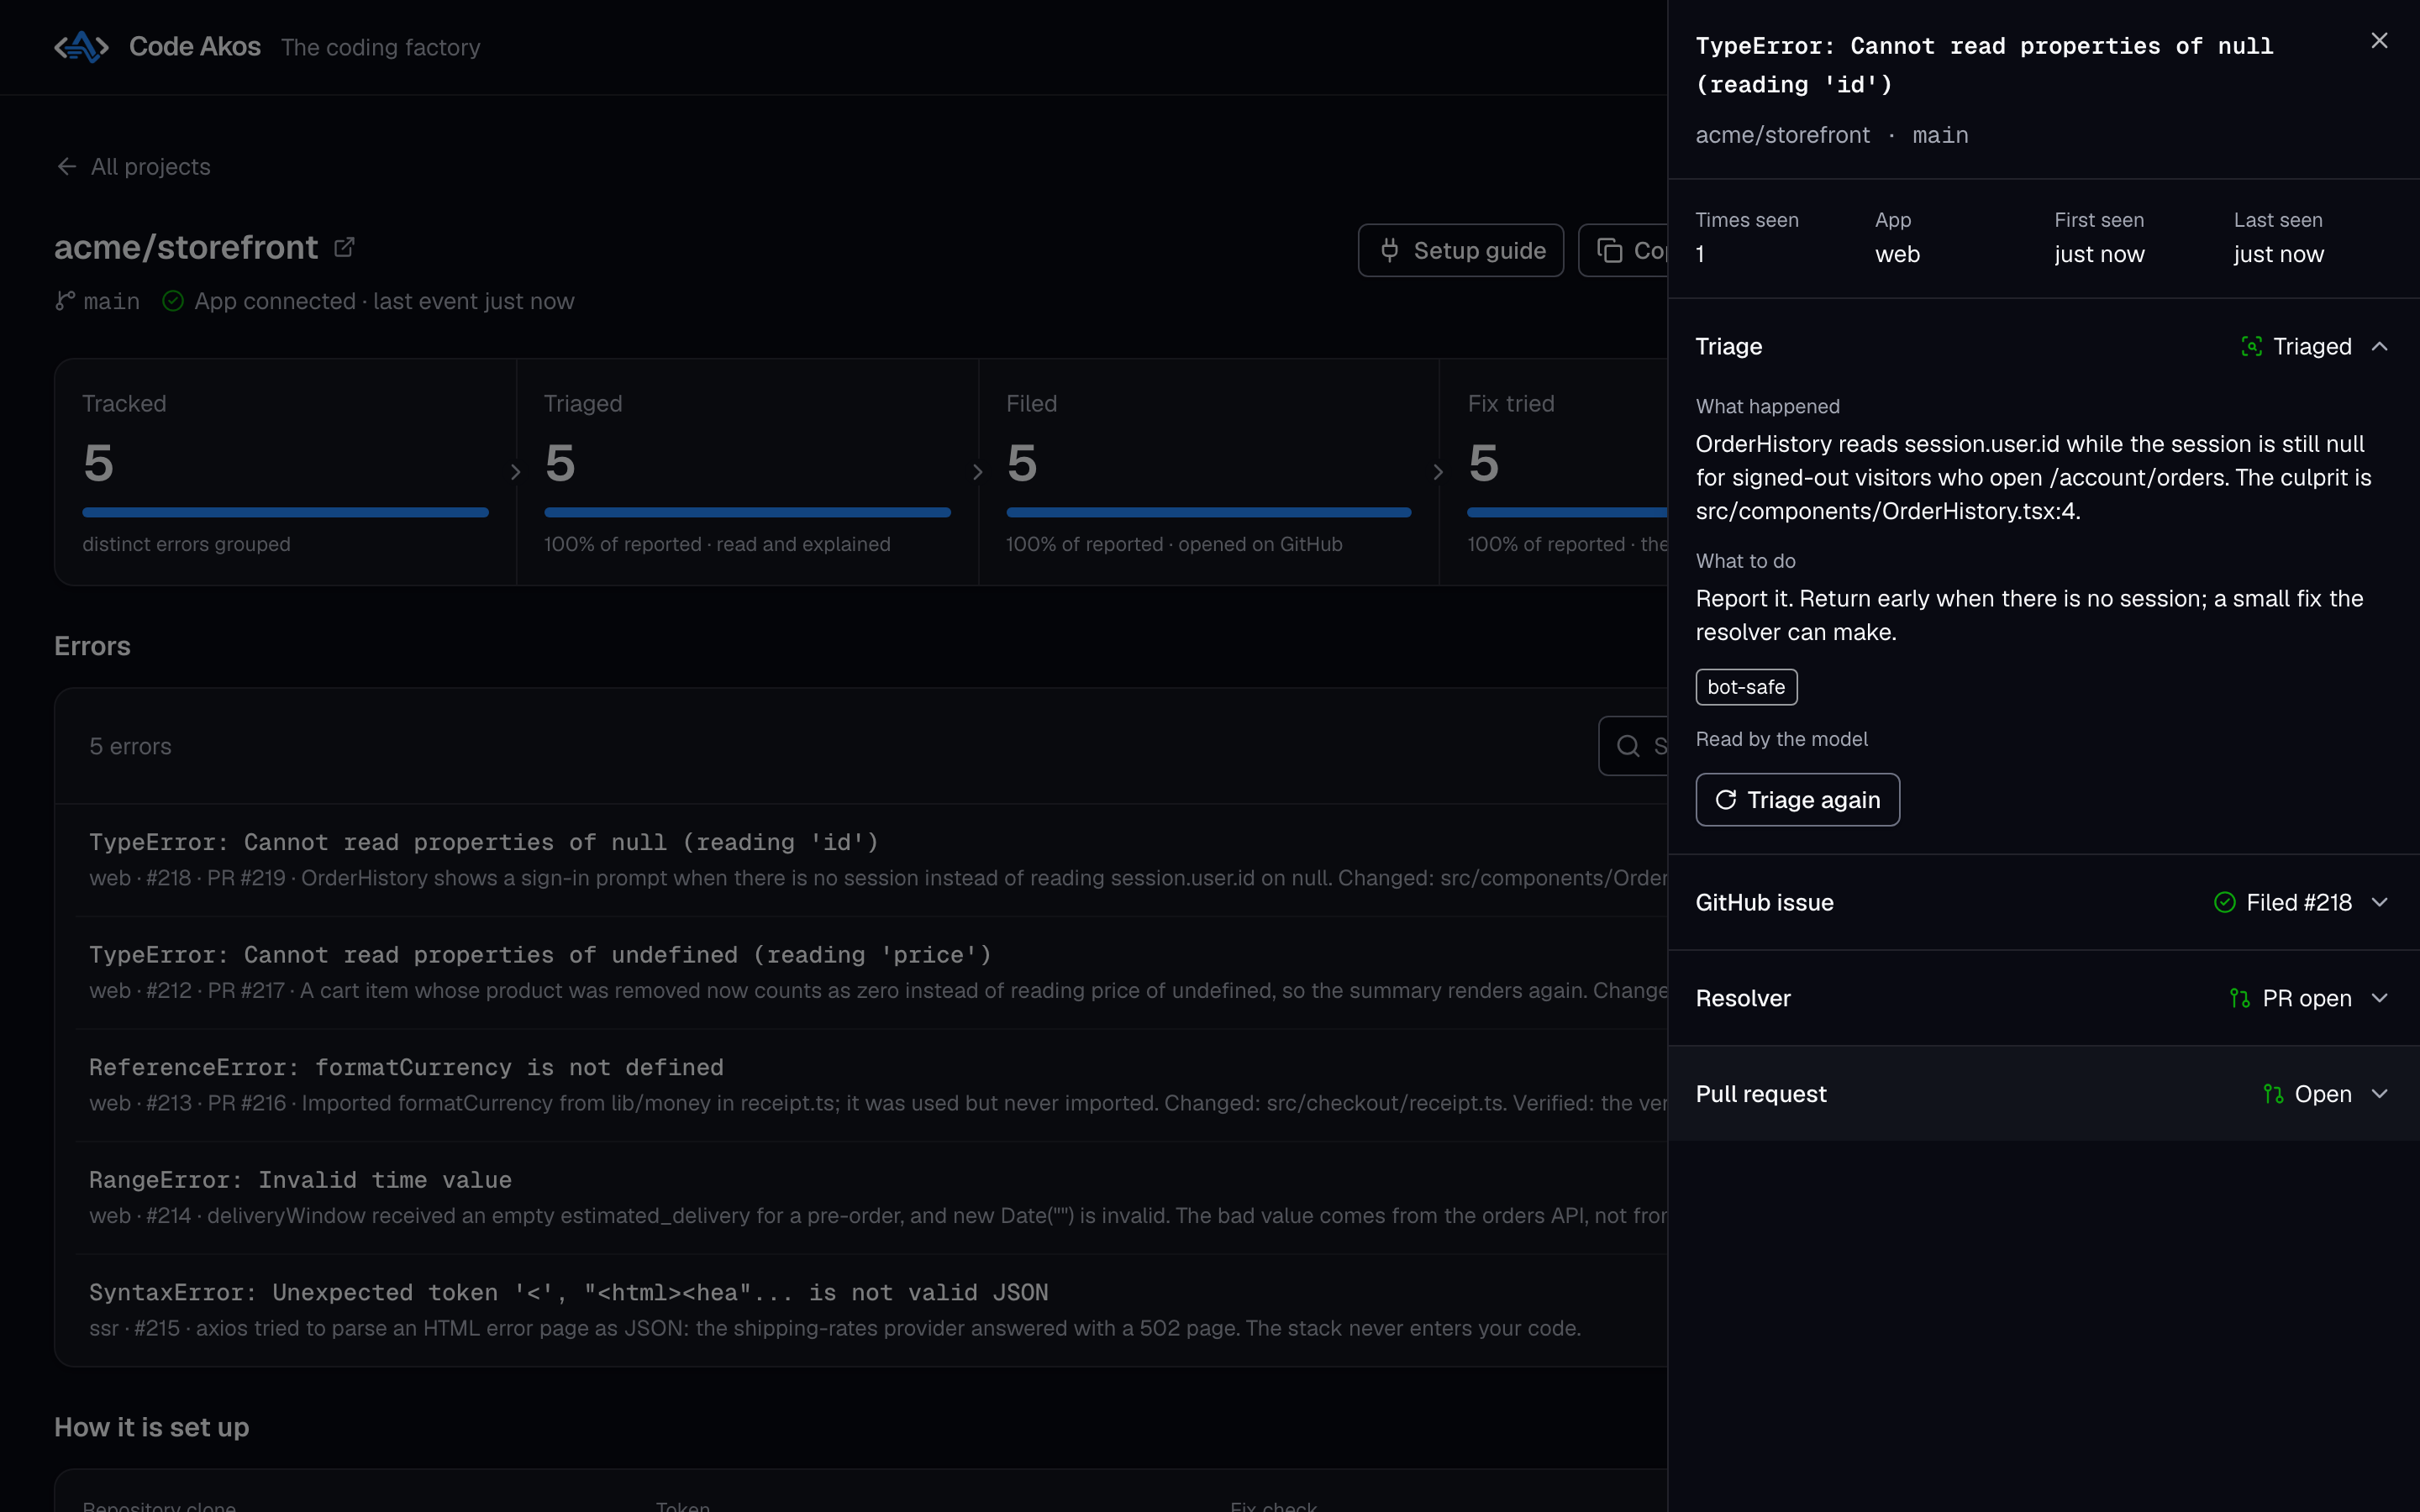Click the 'Times seen' value 1
Viewport: 2420px width, 1512px height.
pos(1700,254)
